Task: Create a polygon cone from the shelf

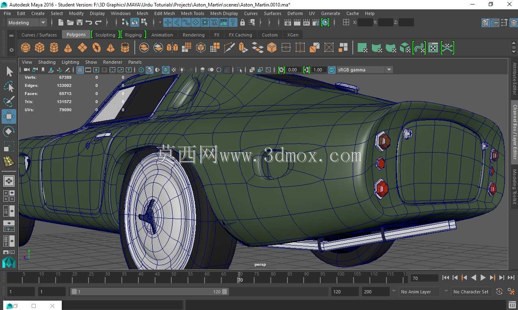Action: 68,48
